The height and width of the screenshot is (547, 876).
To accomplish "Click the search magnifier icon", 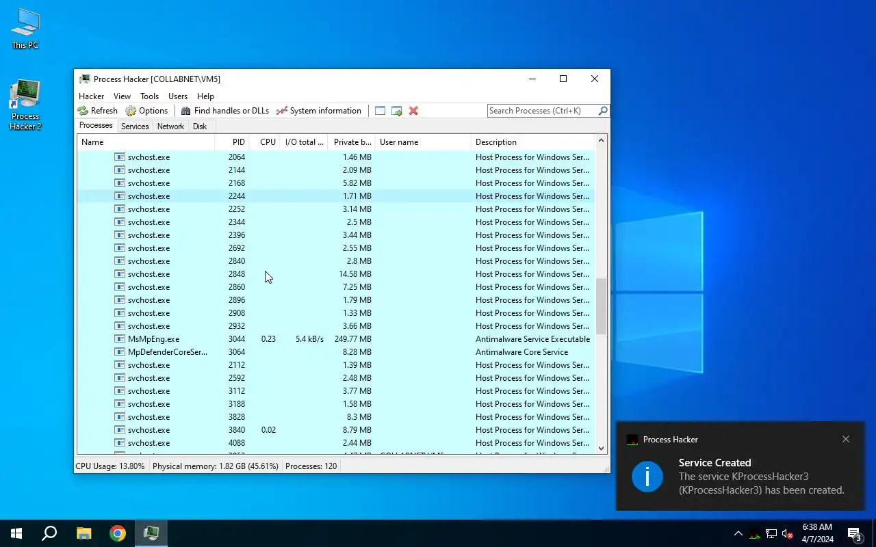I will point(602,111).
